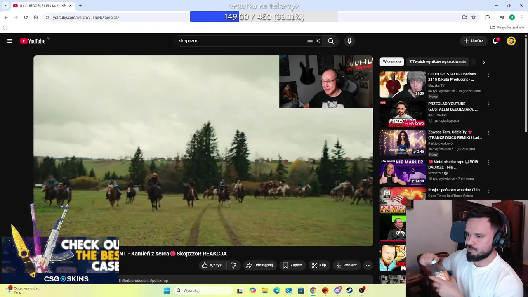Viewport: 528px width, 297px height.
Task: Open the media control playlist icon
Action: 502,17
